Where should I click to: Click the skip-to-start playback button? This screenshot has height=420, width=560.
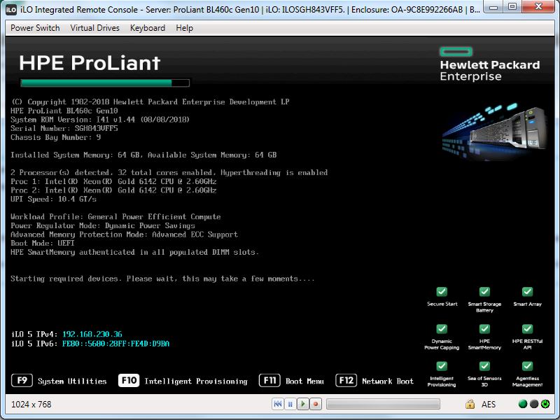click(277, 404)
